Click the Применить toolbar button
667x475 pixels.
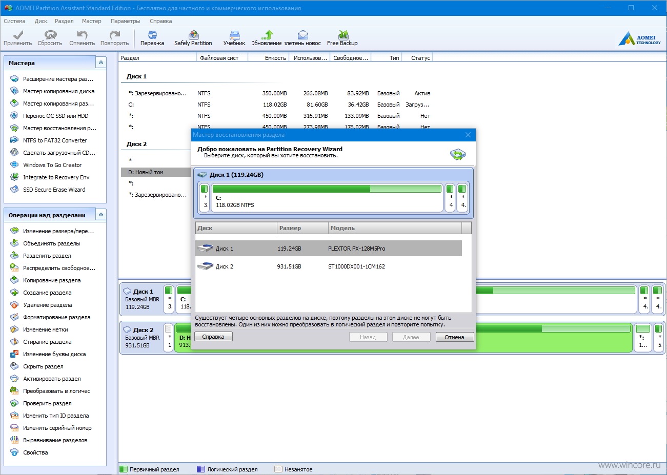click(18, 38)
